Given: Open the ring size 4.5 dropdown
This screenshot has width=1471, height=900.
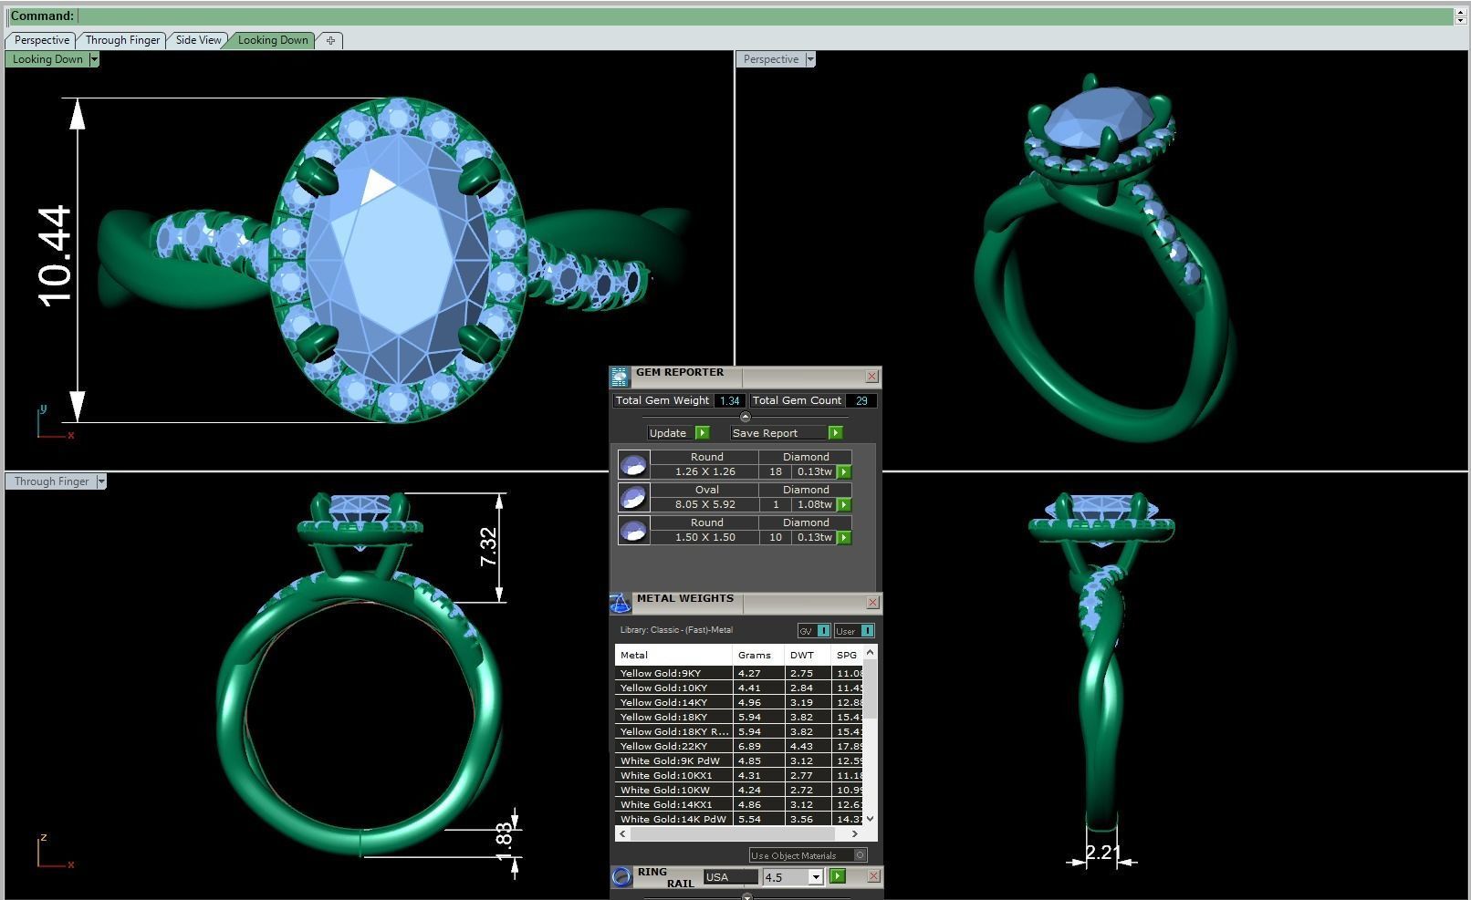Looking at the screenshot, I should click(816, 876).
